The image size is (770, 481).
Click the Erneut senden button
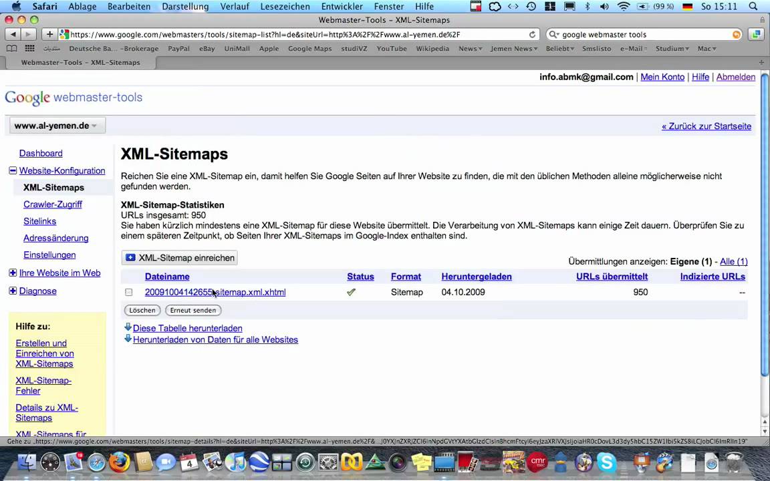click(x=193, y=310)
